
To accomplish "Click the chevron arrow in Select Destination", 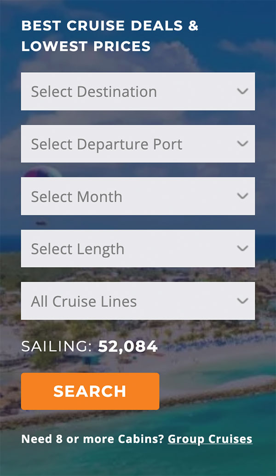I will click(x=242, y=91).
